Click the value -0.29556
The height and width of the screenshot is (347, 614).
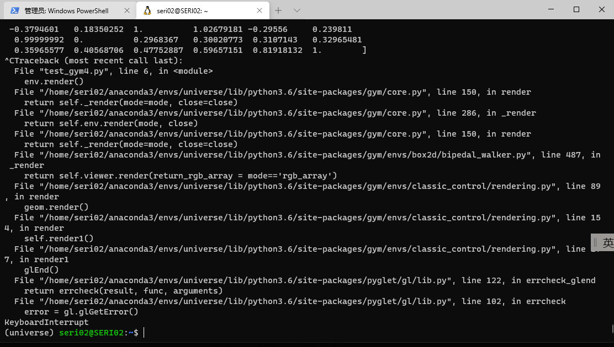pyautogui.click(x=267, y=29)
